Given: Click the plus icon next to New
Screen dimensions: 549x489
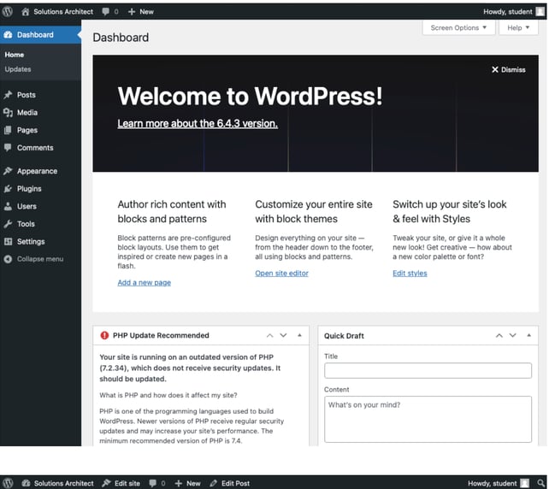Looking at the screenshot, I should point(132,12).
